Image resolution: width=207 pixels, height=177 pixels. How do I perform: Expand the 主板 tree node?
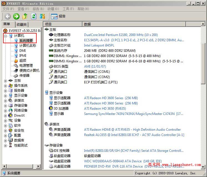click(6, 81)
